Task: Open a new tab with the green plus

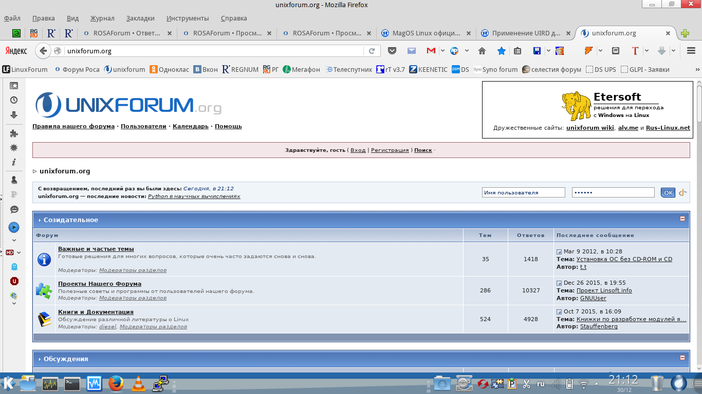Action: (x=685, y=33)
